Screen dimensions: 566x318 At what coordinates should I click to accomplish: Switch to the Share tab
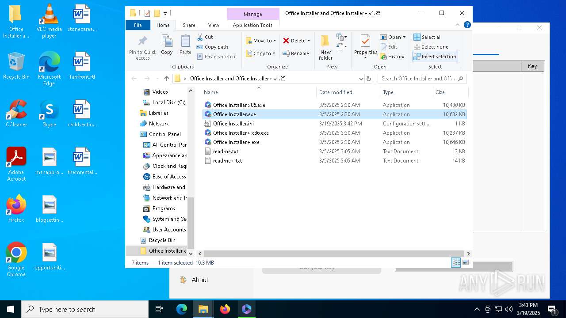(189, 25)
